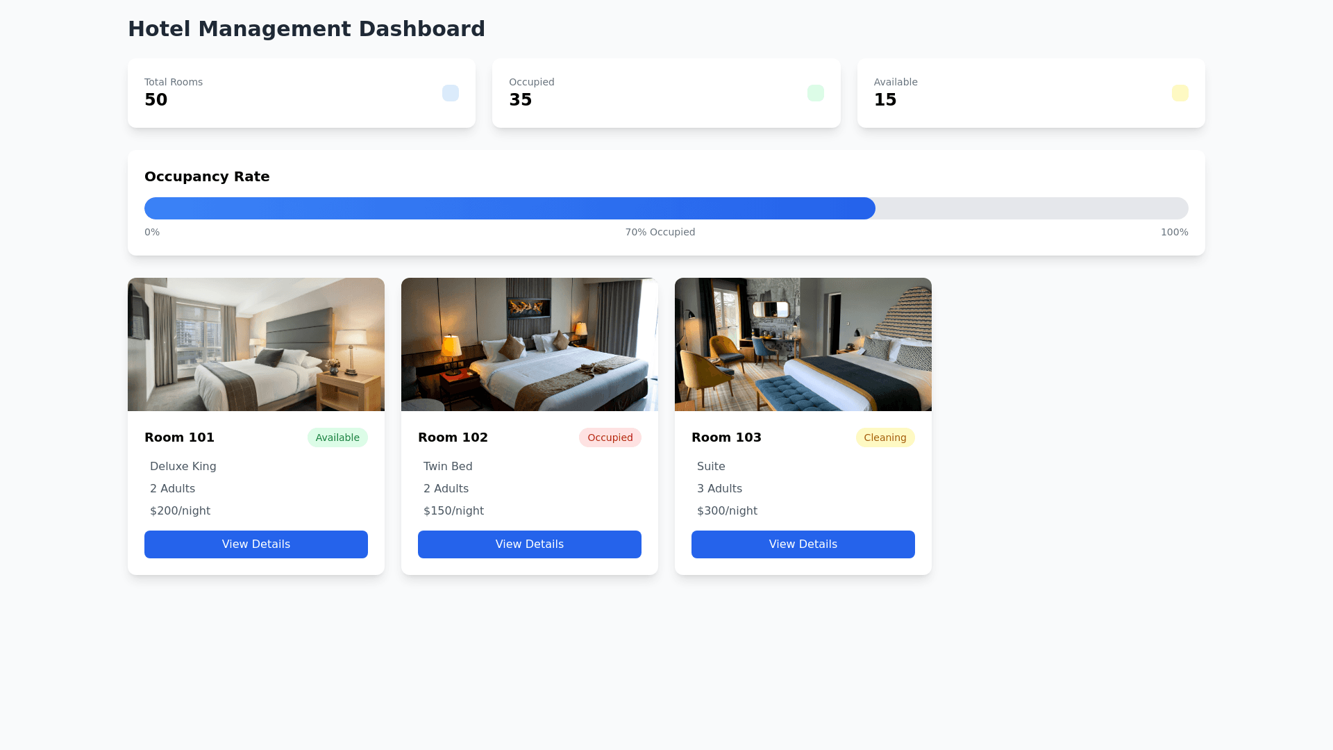
Task: Click the 70% Occupied label
Action: pos(660,232)
